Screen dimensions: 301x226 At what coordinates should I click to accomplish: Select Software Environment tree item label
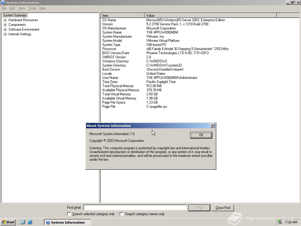click(24, 29)
